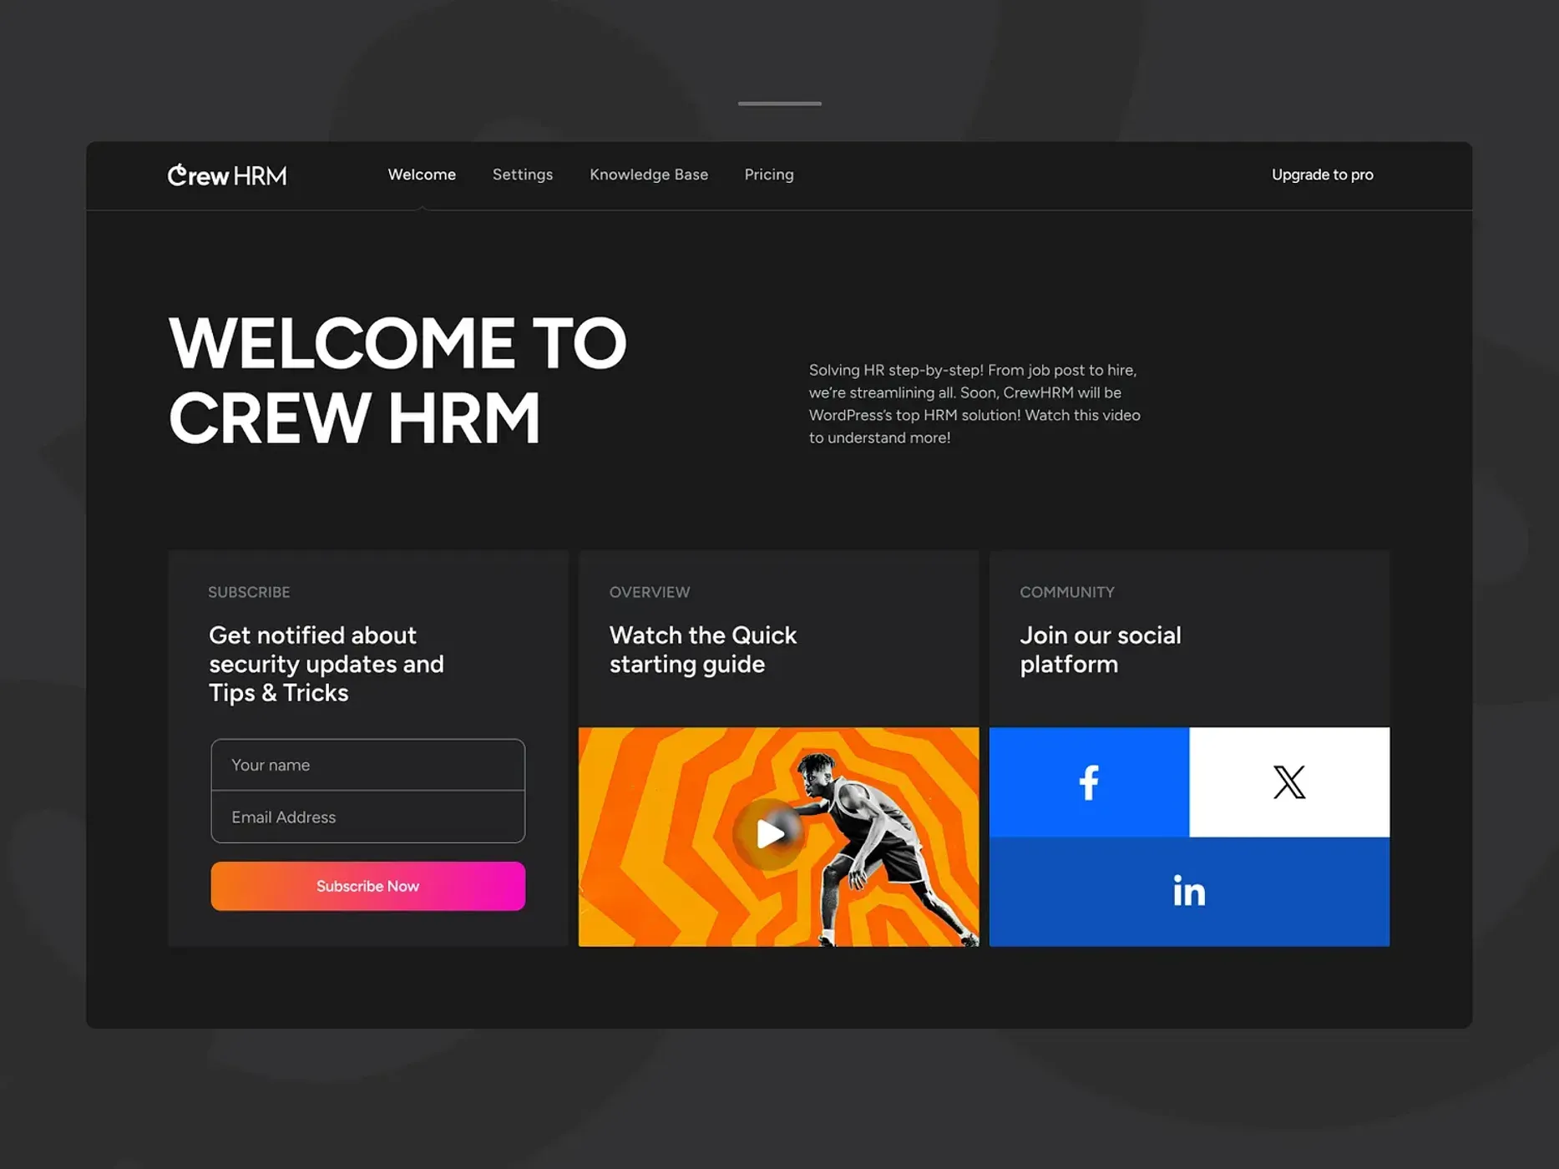Open the LinkedIn social tile
1559x1169 pixels.
point(1189,892)
